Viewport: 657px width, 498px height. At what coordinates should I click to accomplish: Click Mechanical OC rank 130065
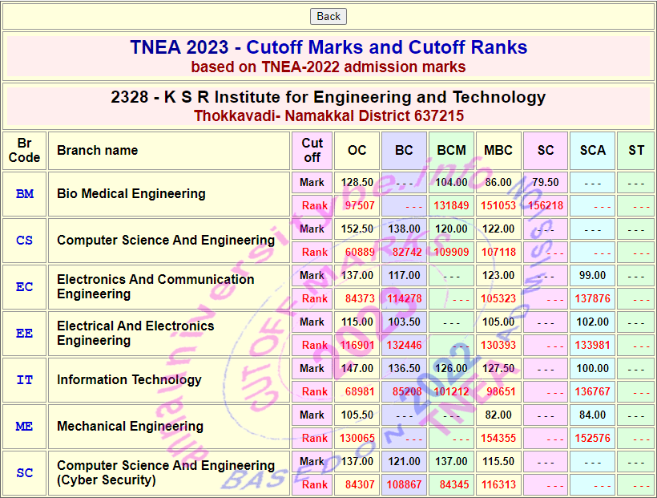[357, 439]
